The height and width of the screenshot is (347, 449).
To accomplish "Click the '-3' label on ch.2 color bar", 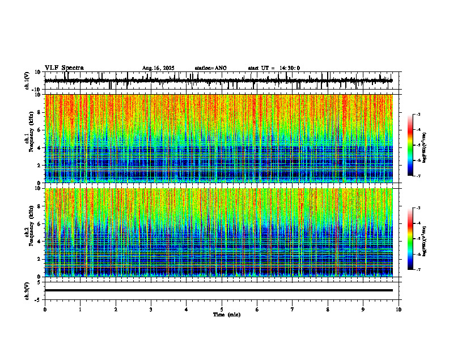I will [x=418, y=208].
